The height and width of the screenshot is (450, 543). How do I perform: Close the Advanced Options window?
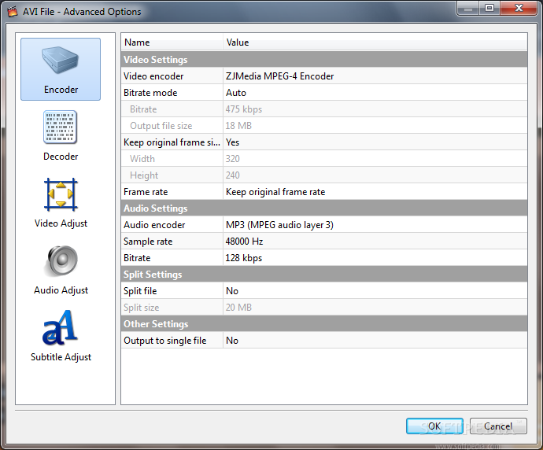pos(519,8)
